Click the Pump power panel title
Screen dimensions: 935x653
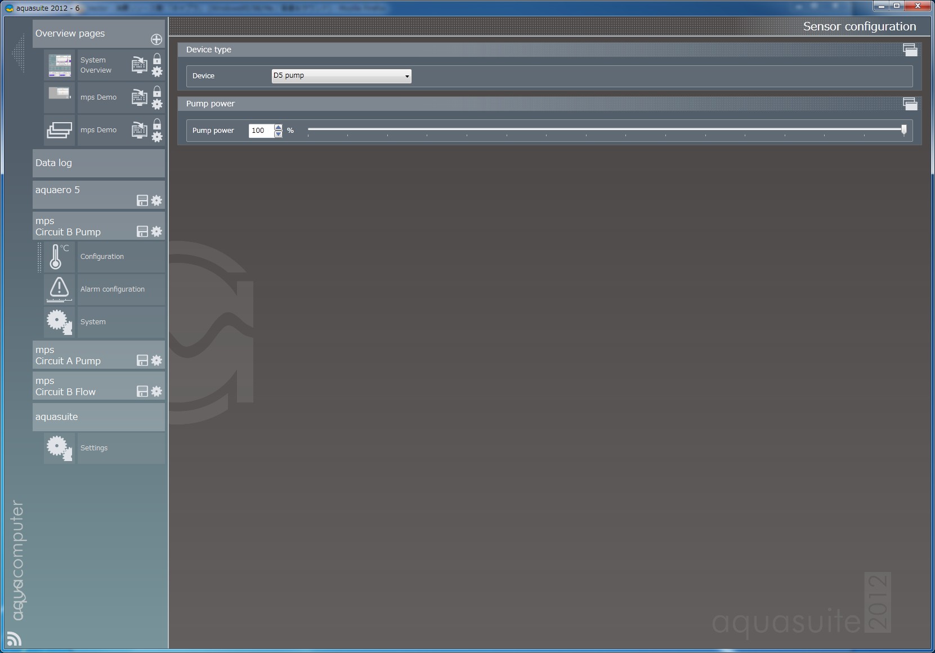pyautogui.click(x=211, y=104)
